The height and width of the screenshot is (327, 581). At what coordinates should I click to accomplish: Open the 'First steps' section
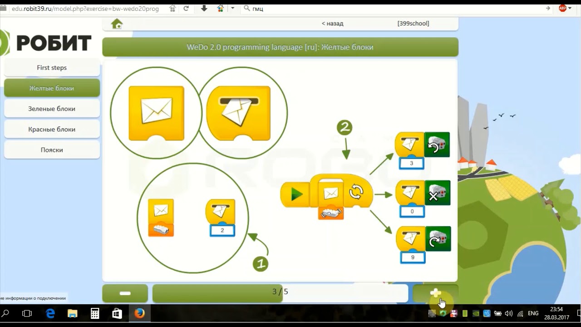(52, 68)
